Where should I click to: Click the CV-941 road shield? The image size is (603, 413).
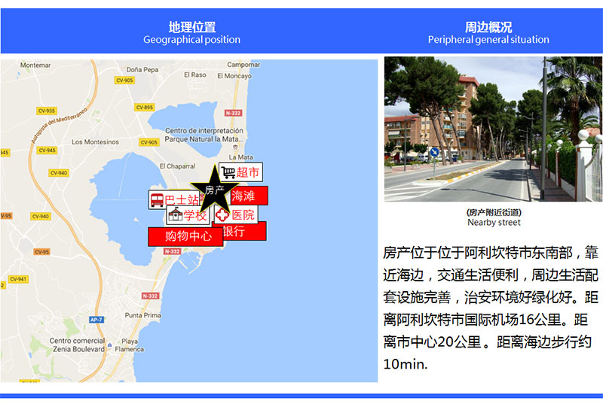point(17,279)
